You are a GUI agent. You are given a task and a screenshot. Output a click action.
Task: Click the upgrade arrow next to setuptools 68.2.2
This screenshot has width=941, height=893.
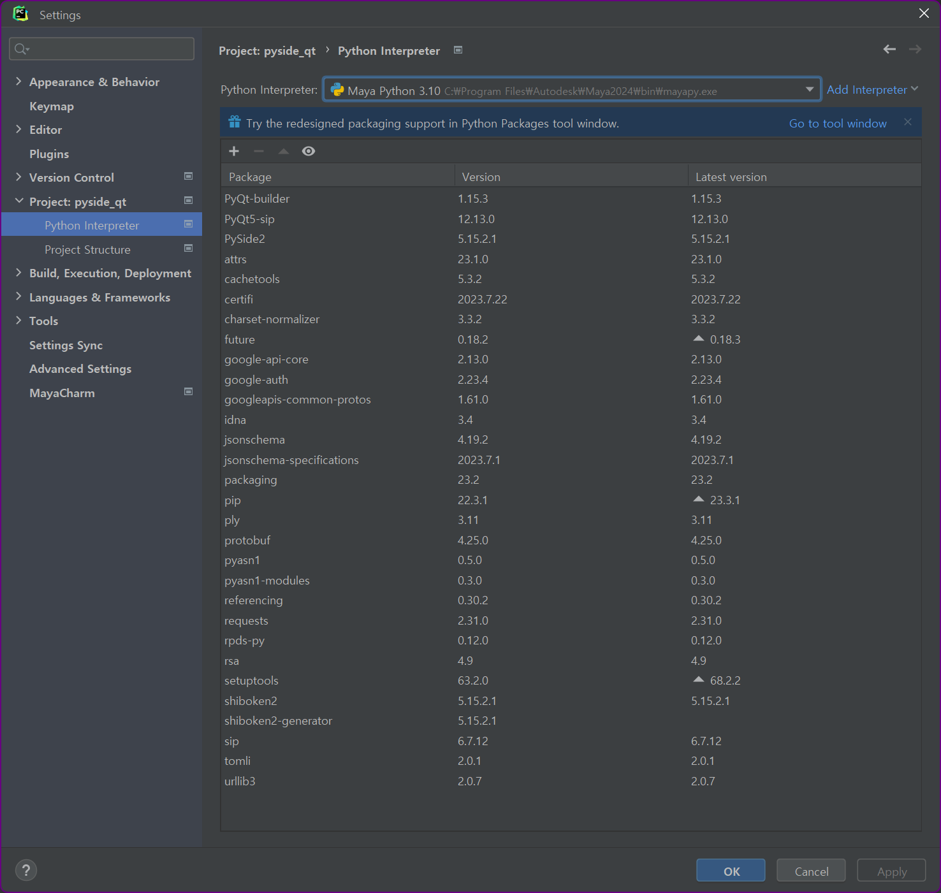tap(699, 679)
